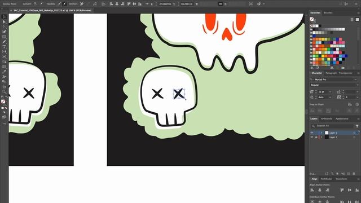
Task: Select the Selection tool in toolbar
Action: (4, 17)
